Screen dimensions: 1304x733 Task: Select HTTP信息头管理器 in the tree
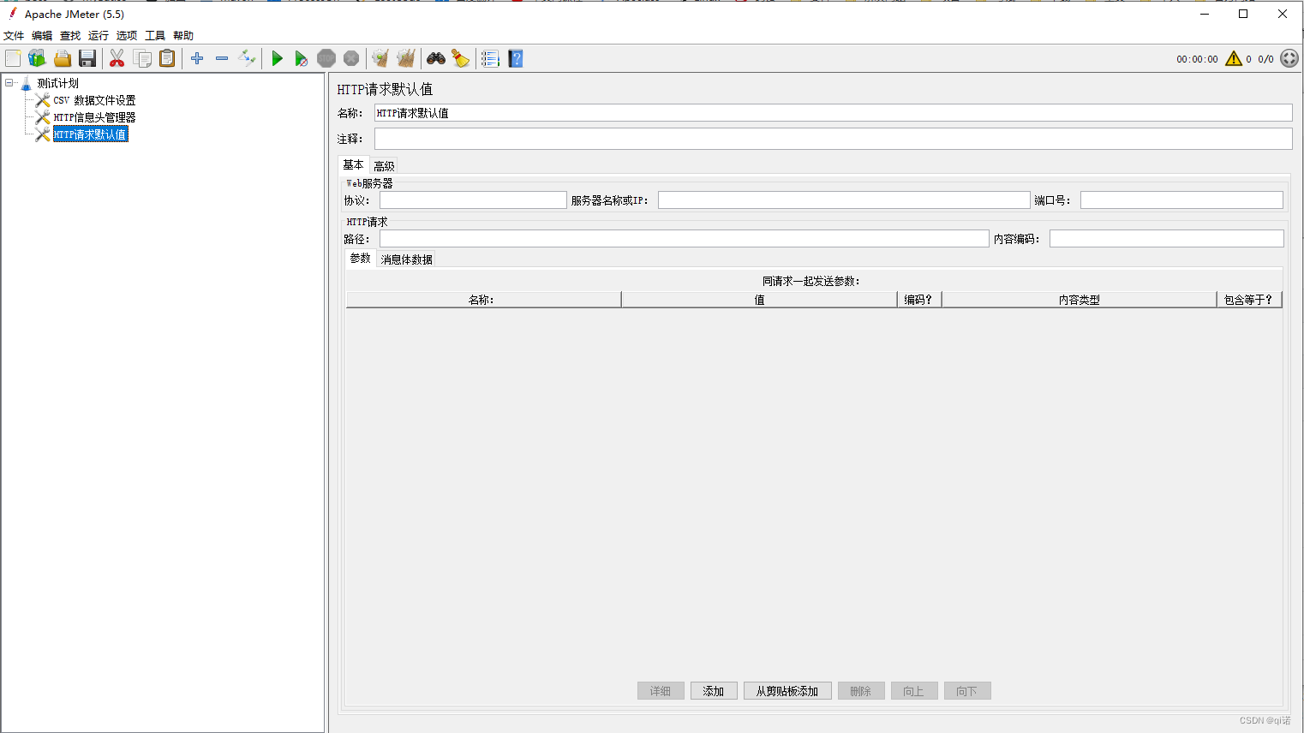pos(94,117)
